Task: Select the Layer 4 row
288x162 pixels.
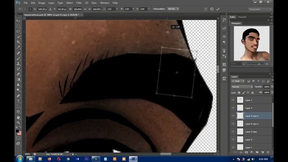Action: [x=251, y=108]
